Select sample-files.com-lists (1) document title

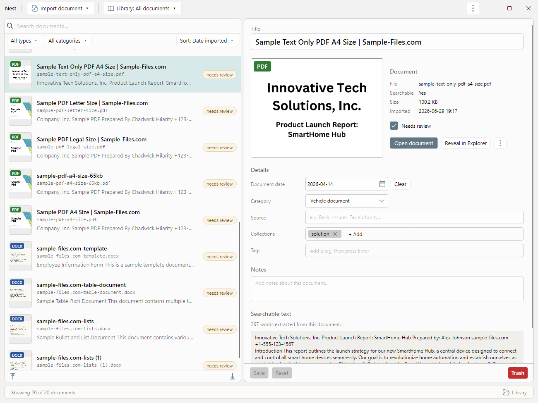[69, 358]
